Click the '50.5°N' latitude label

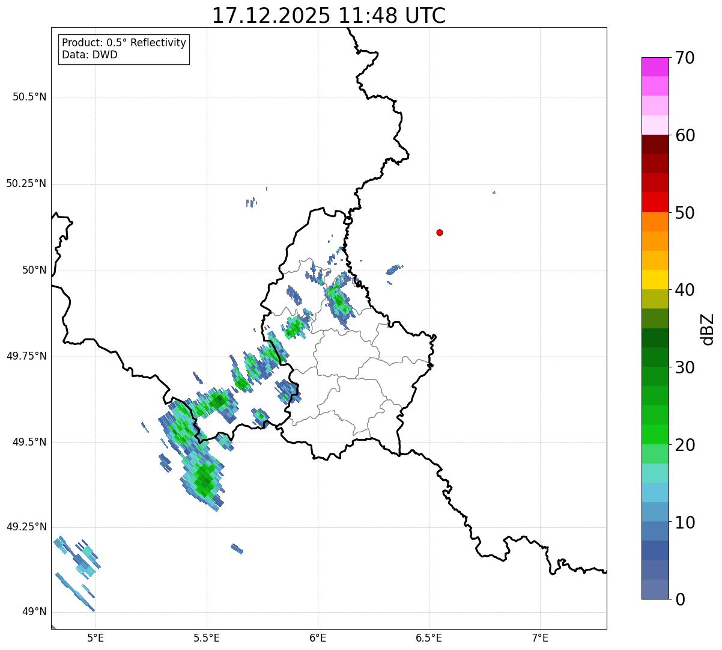[29, 97]
